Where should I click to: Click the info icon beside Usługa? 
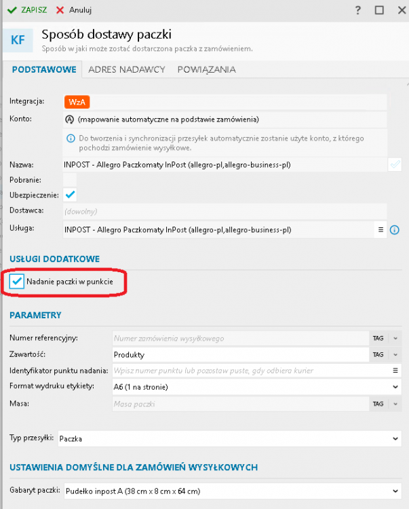(395, 230)
